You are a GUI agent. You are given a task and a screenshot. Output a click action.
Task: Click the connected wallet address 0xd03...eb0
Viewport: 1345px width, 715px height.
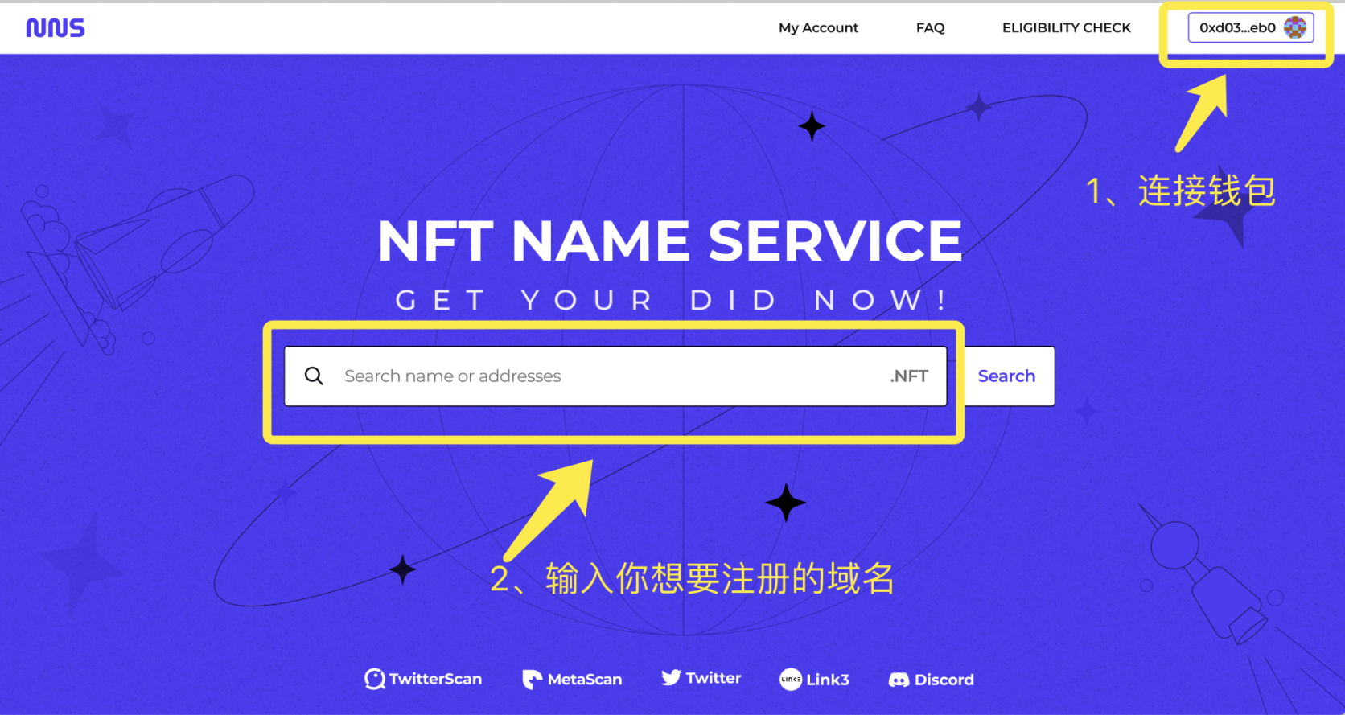coord(1237,28)
